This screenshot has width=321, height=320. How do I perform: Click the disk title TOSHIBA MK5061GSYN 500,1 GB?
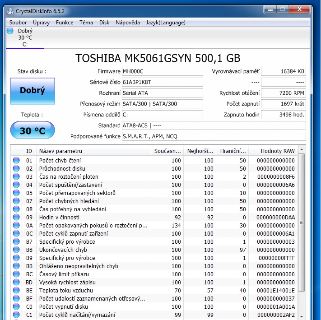[158, 58]
